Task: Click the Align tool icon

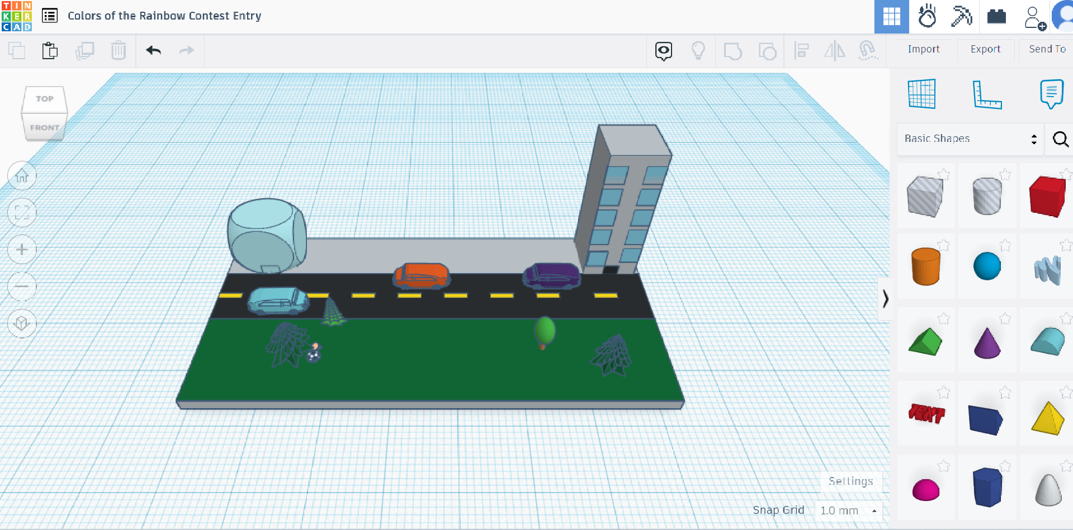Action: 802,51
